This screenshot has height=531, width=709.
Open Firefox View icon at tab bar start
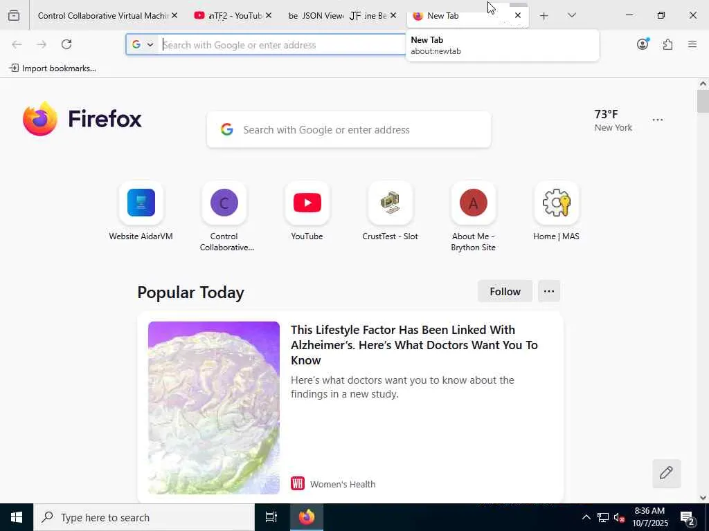point(14,16)
